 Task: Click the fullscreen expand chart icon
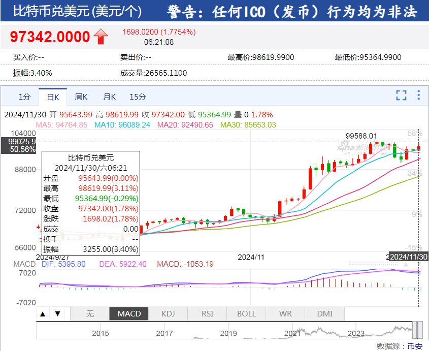pyautogui.click(x=401, y=95)
